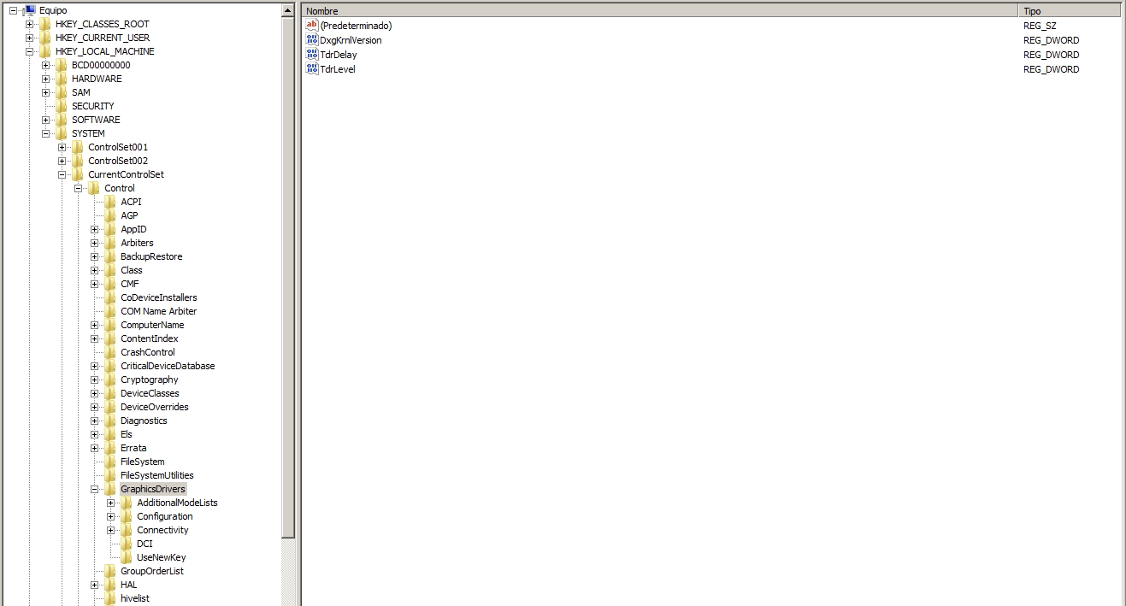1126x606 pixels.
Task: Click the tree pane scroll-up arrow
Action: pyautogui.click(x=288, y=10)
